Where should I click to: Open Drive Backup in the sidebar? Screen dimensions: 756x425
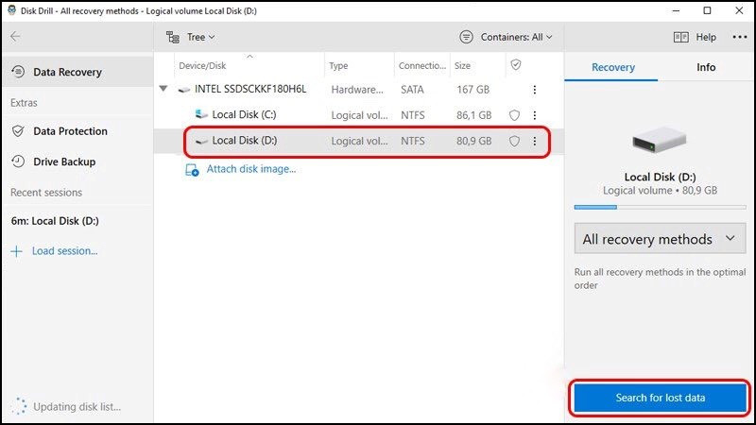pos(64,161)
